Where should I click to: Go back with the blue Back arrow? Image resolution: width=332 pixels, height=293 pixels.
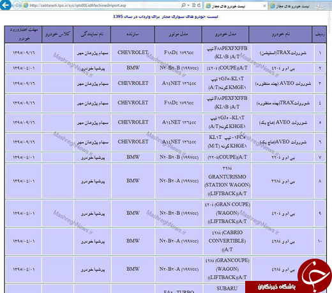pyautogui.click(x=5, y=5)
